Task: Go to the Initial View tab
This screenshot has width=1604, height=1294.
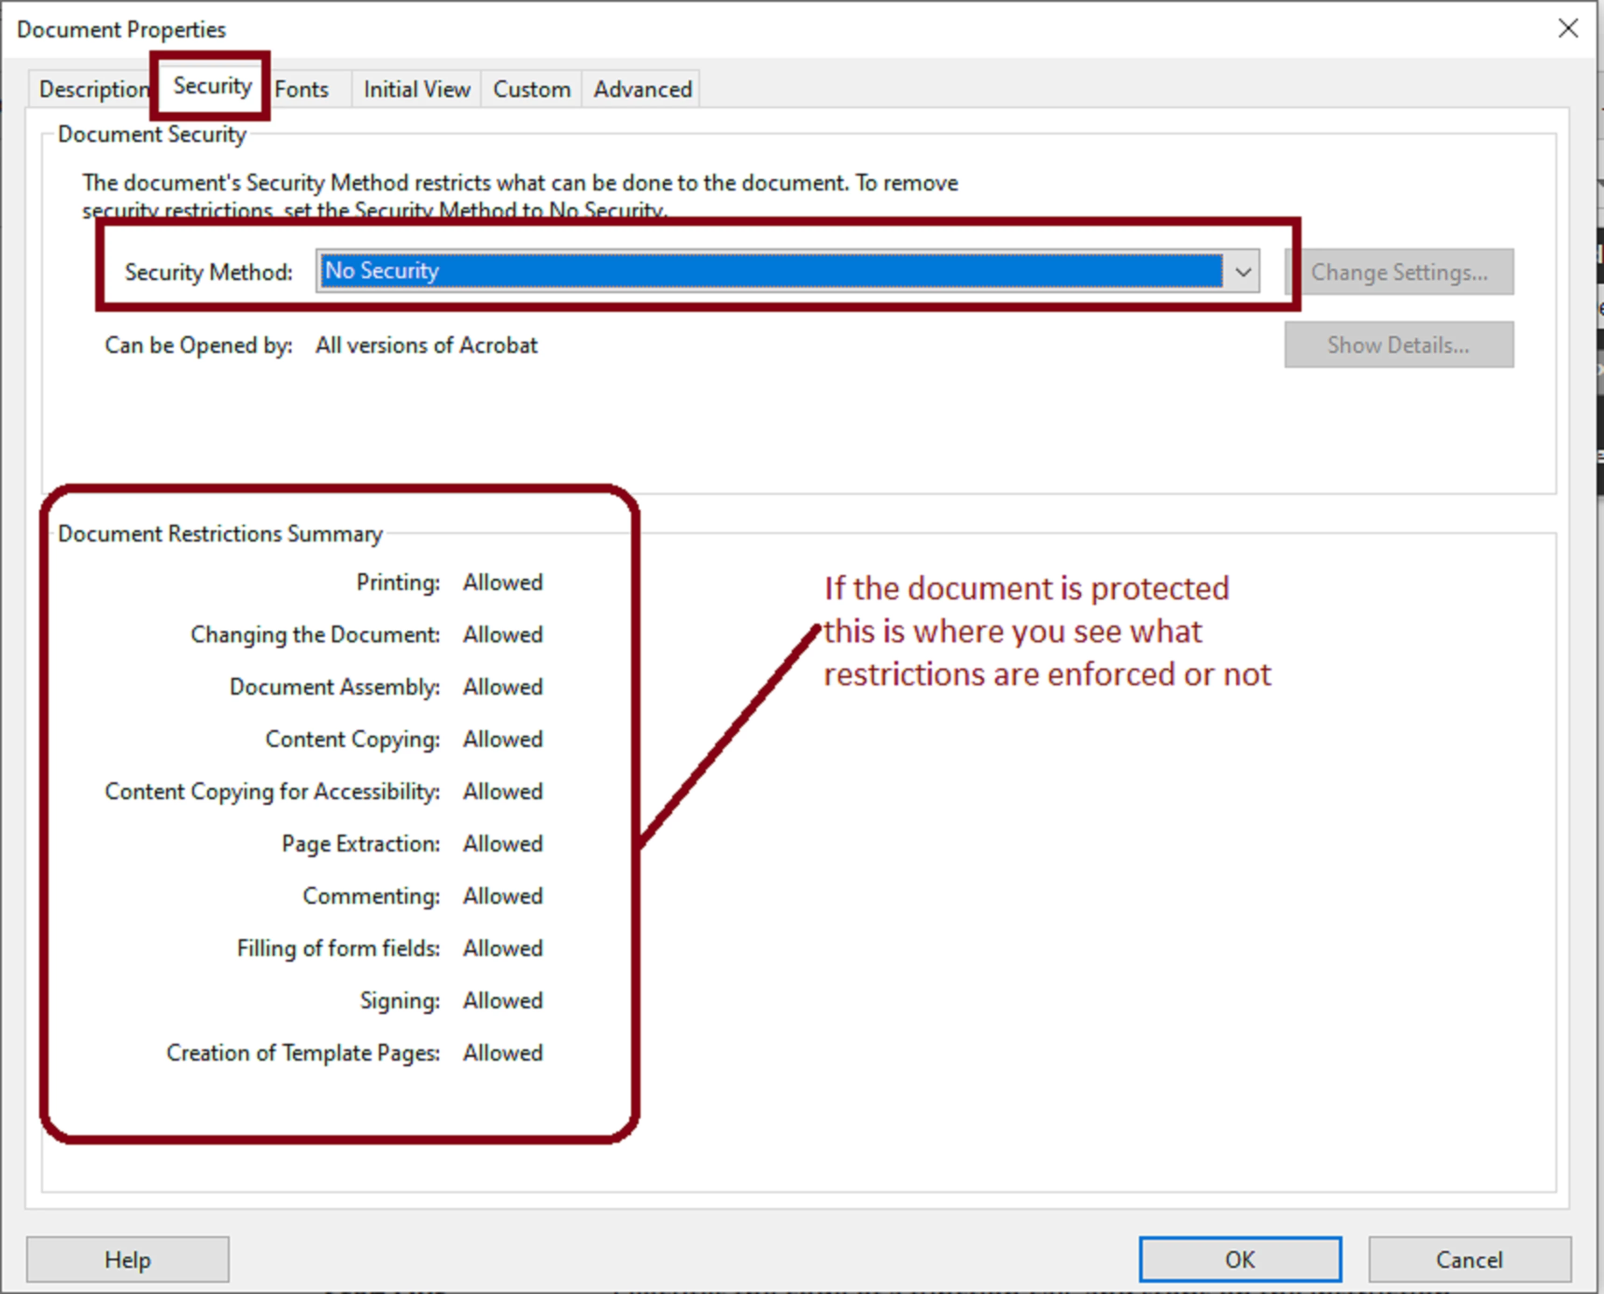Action: [x=417, y=90]
